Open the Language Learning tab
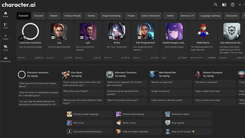 210,16
